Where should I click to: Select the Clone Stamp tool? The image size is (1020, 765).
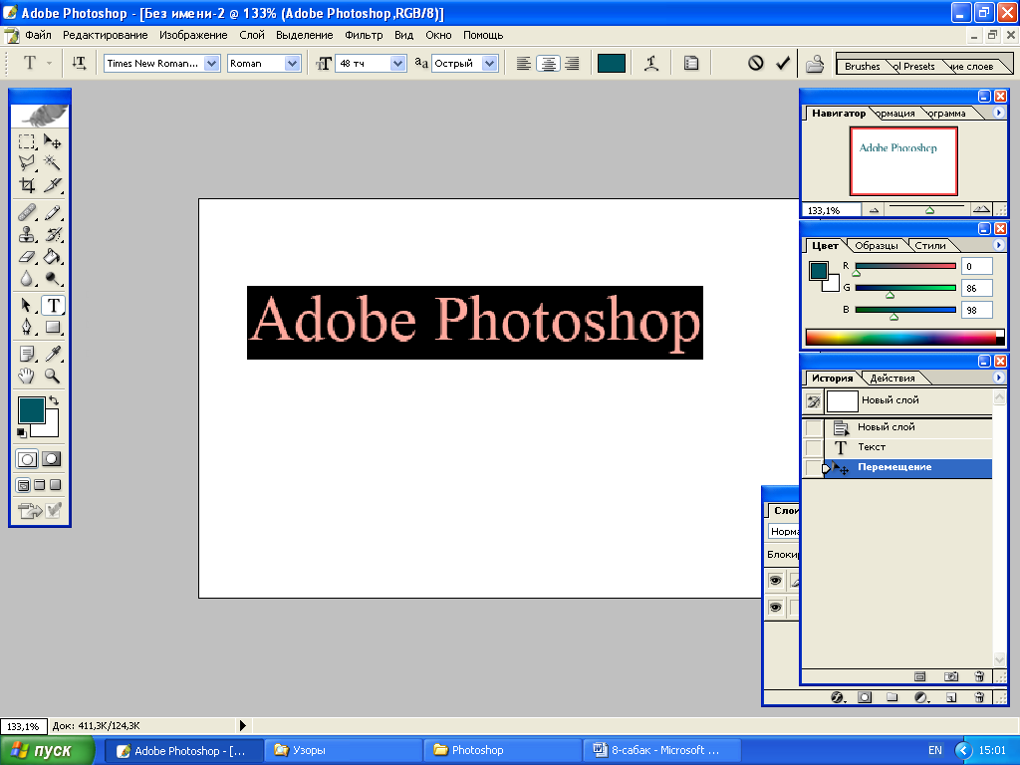26,234
